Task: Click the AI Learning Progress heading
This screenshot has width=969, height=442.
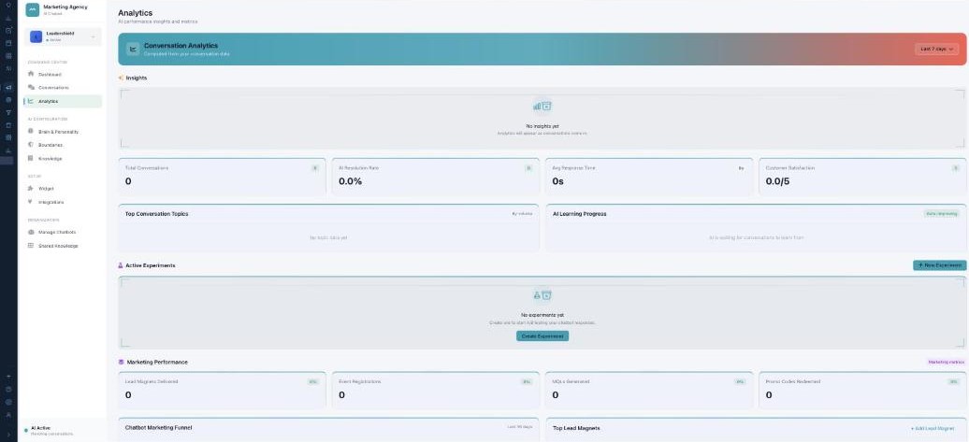Action: click(579, 214)
